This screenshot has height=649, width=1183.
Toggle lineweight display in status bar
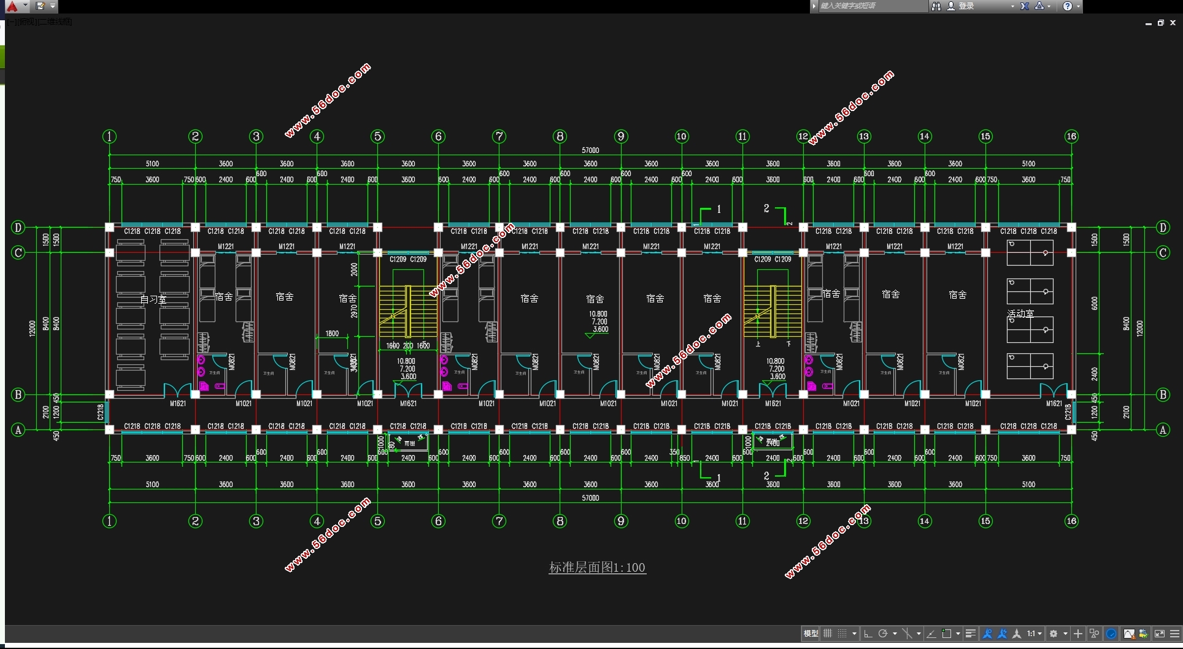click(x=971, y=634)
